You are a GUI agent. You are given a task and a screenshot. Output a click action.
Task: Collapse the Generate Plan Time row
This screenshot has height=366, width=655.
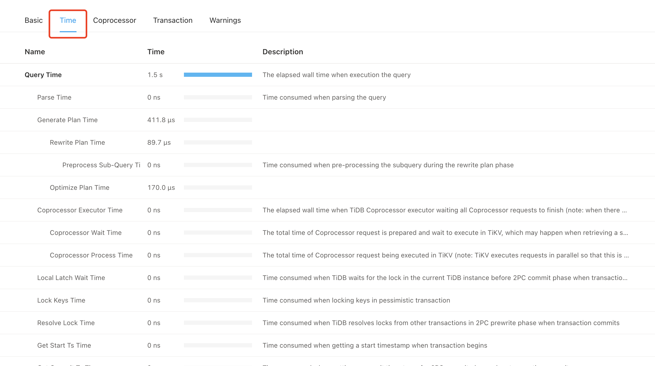pyautogui.click(x=67, y=120)
